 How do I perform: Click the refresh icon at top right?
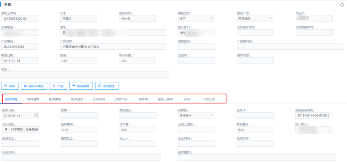pyautogui.click(x=342, y=5)
